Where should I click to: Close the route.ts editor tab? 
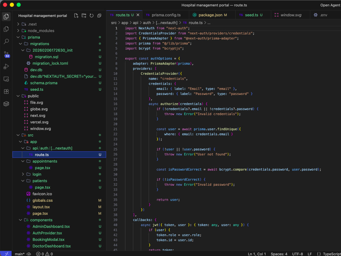tap(138, 15)
